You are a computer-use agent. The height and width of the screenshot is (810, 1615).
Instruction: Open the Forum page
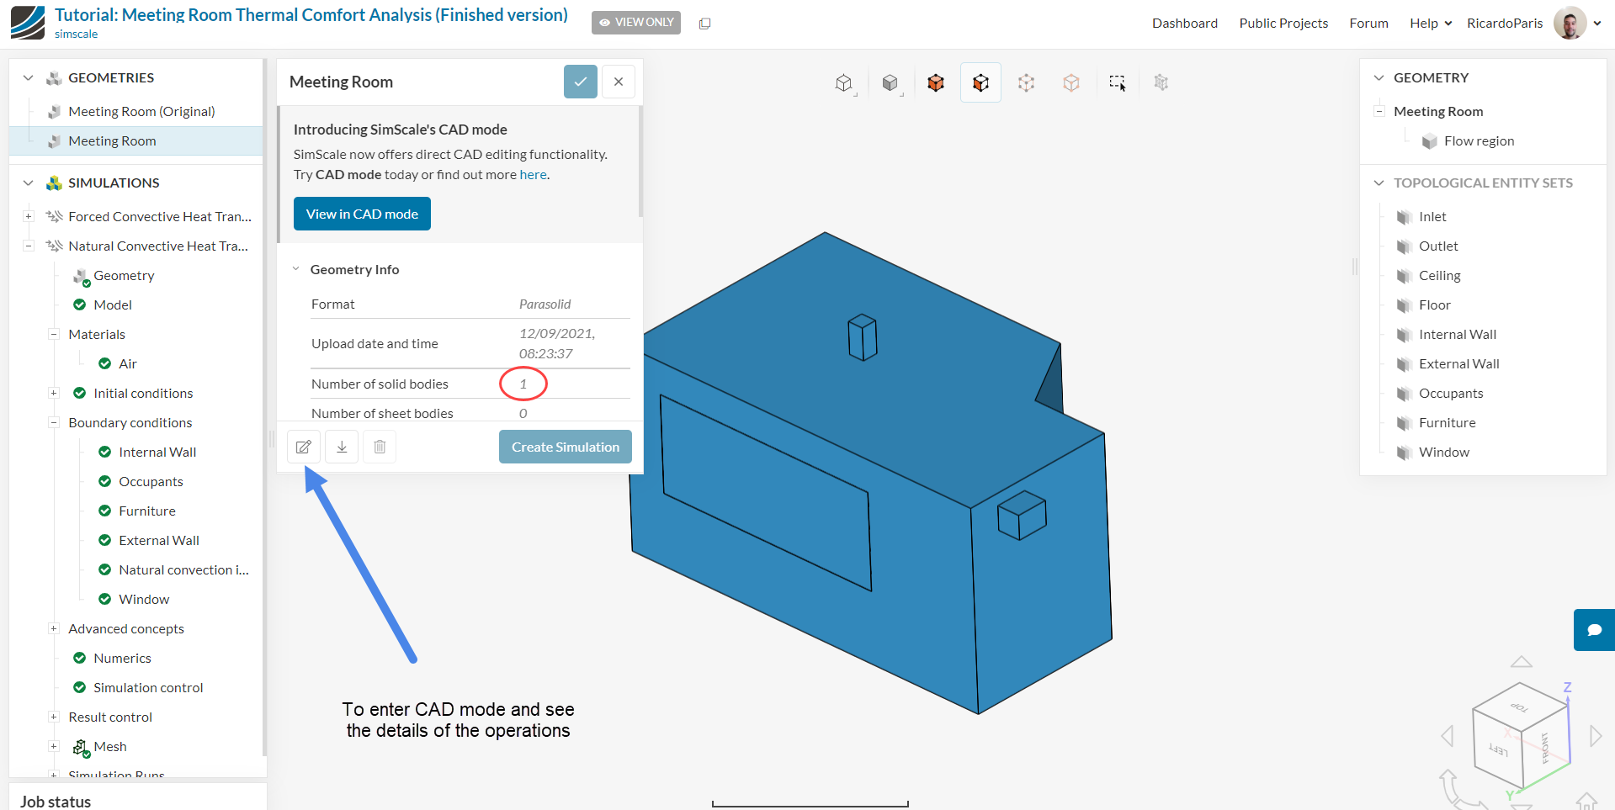[1368, 23]
